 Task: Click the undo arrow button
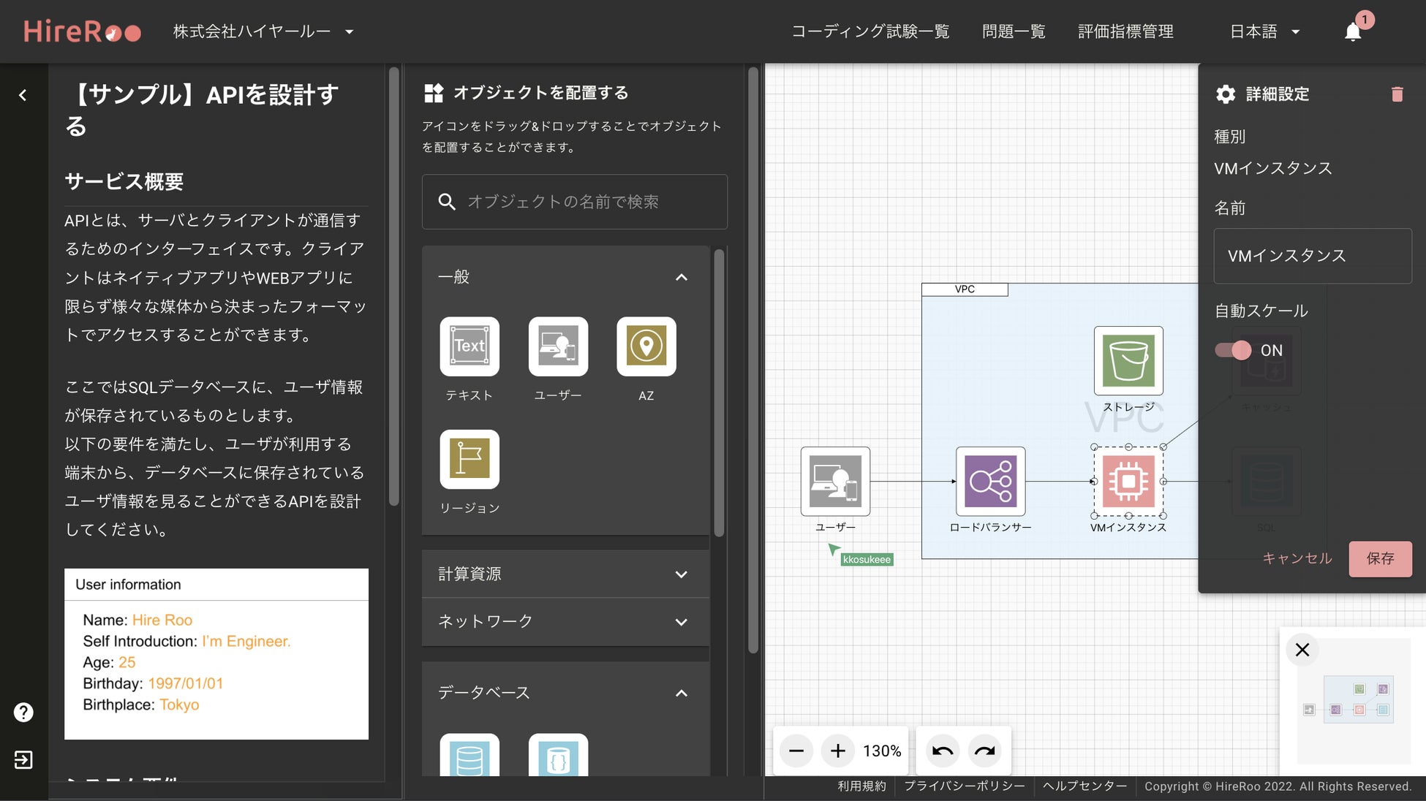pos(943,751)
